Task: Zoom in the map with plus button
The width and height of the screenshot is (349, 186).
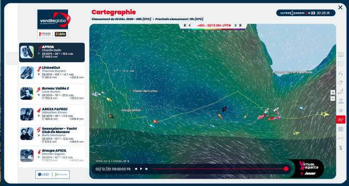Action: coord(332,93)
